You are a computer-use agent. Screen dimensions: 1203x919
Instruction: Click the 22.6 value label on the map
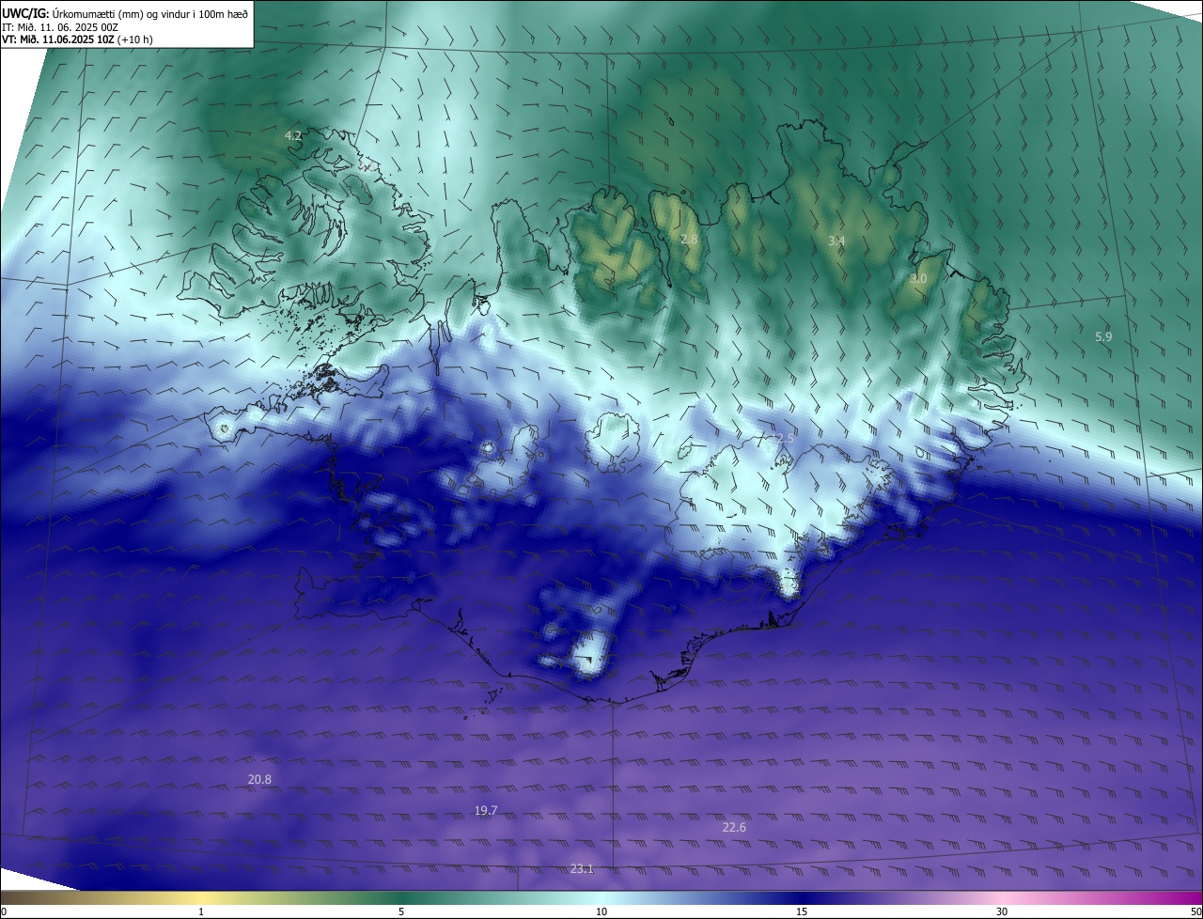point(734,827)
